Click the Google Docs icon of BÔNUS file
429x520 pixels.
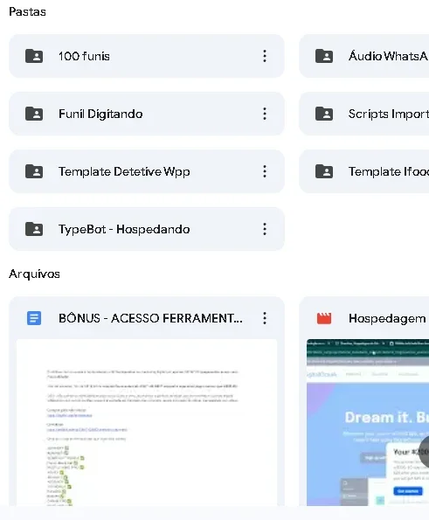tap(34, 318)
